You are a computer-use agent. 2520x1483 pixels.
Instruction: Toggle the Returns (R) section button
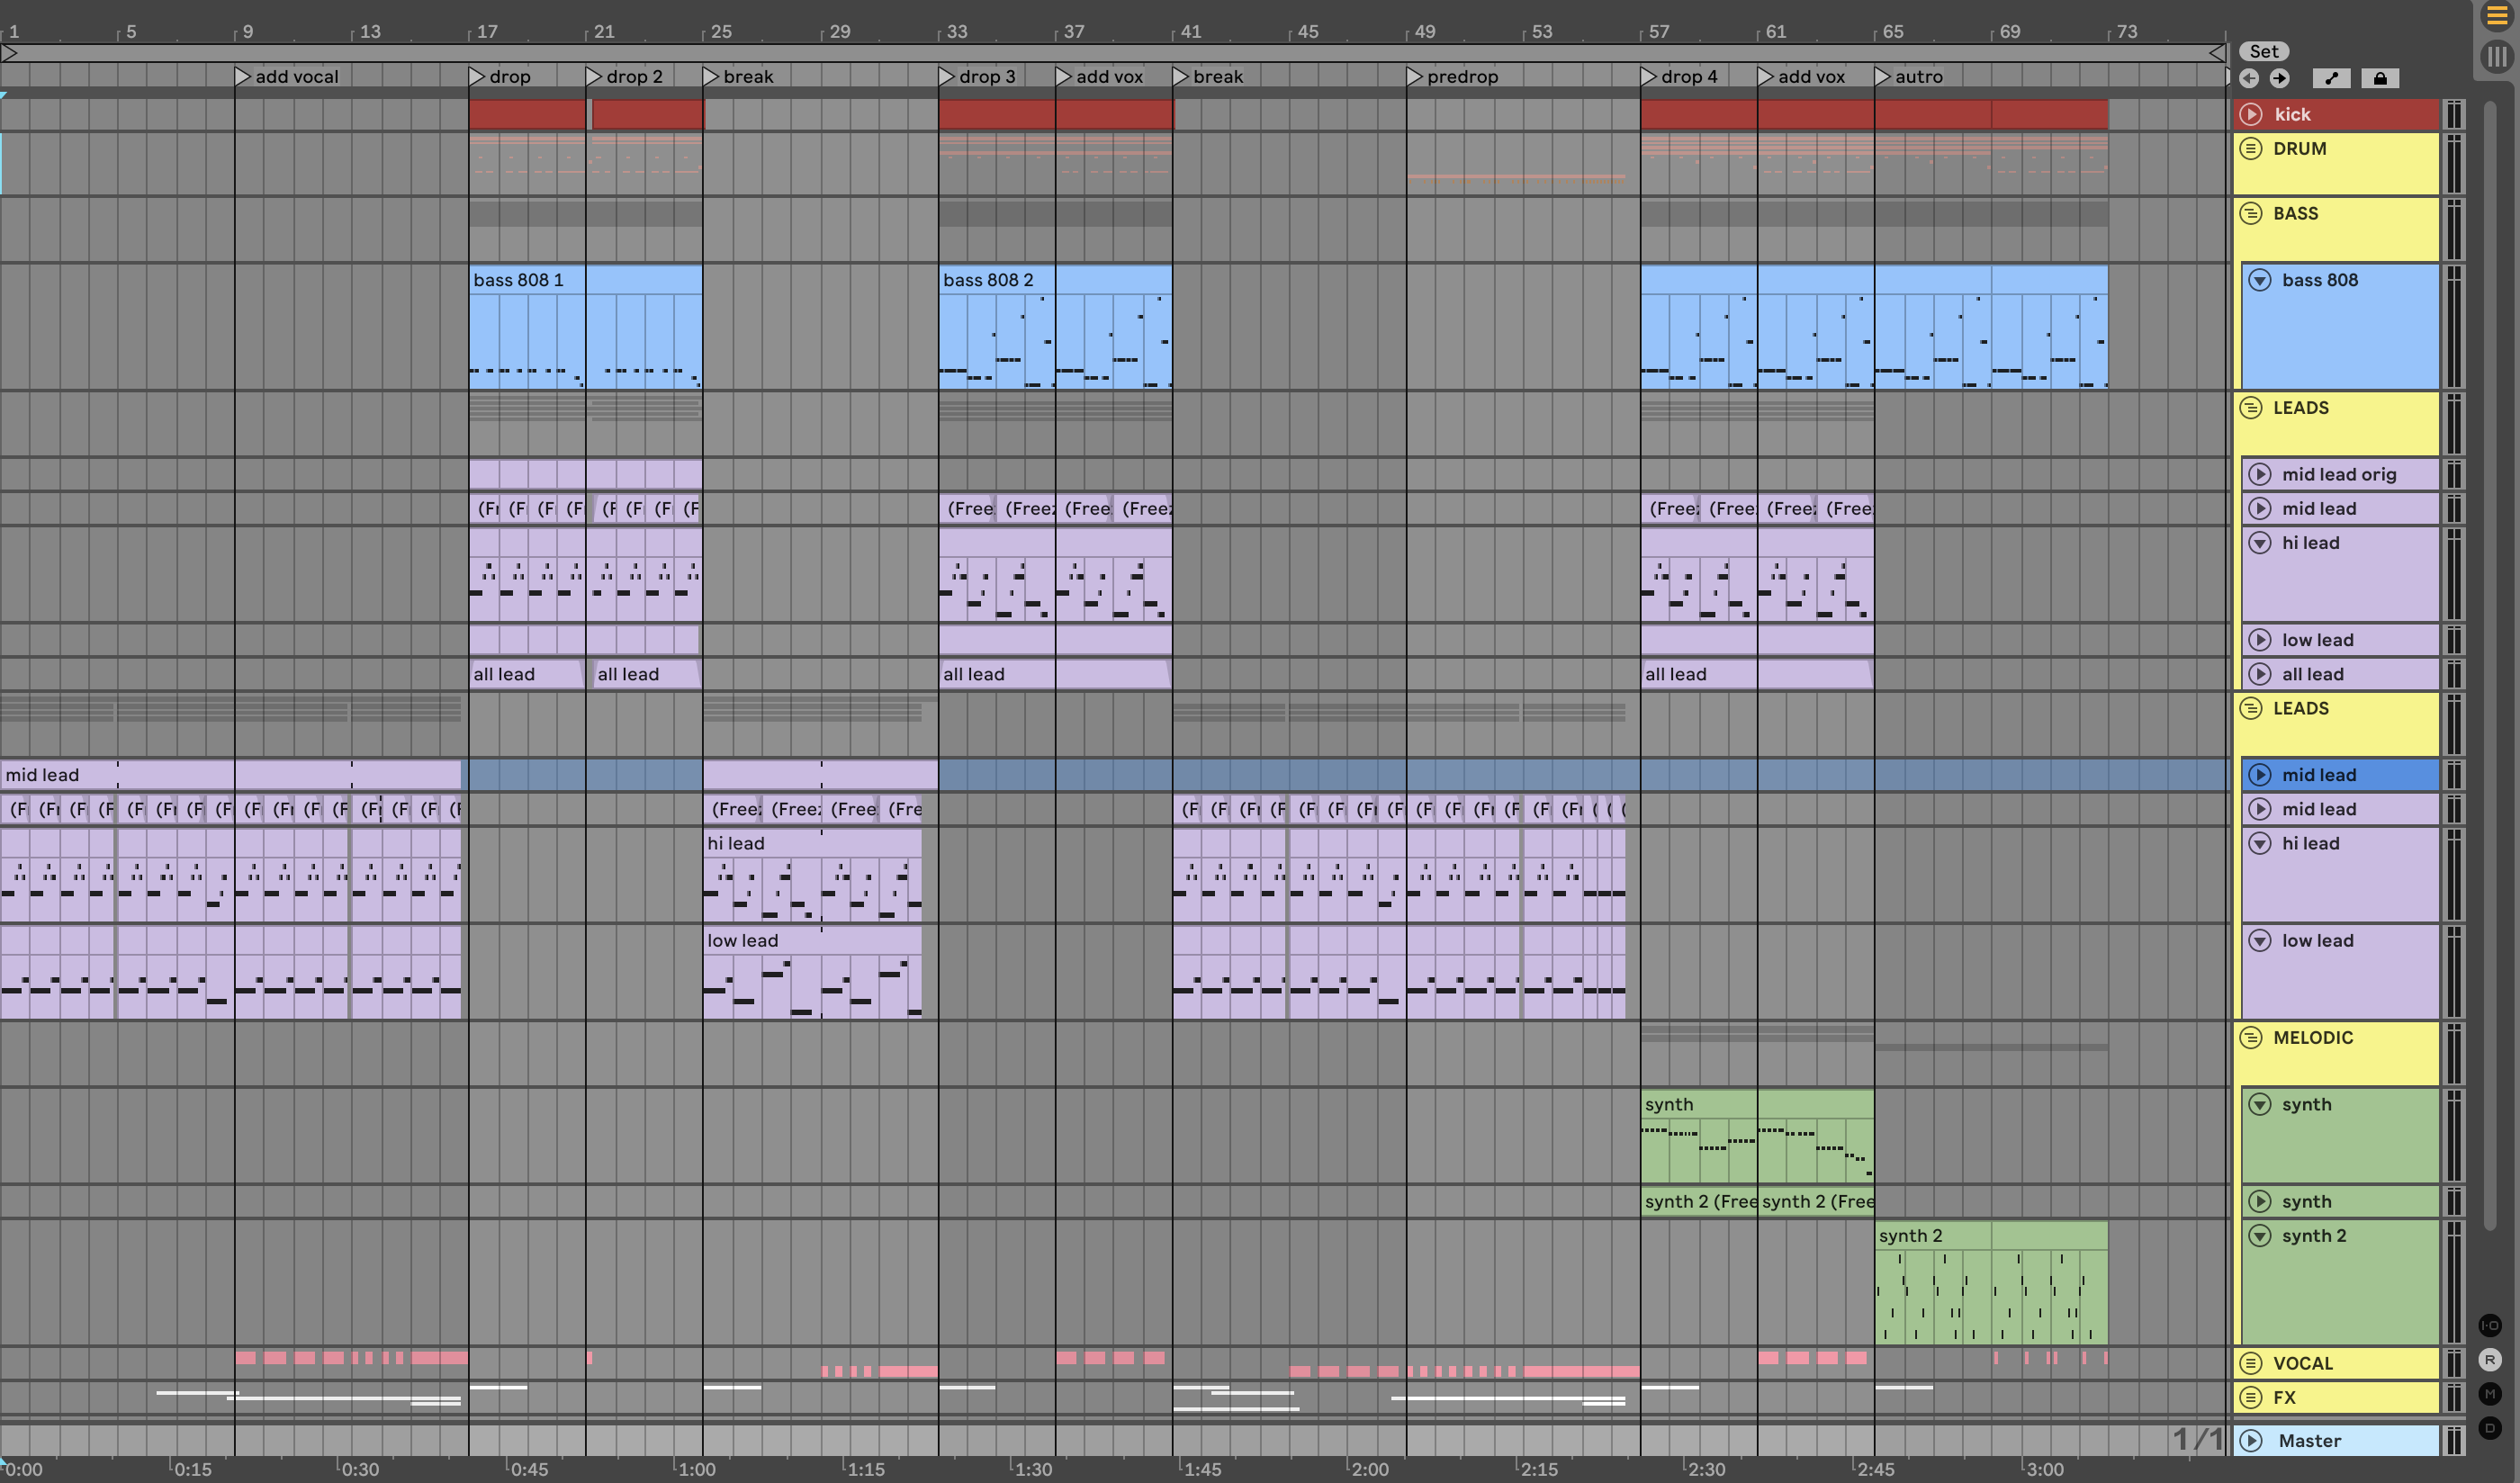coord(2490,1359)
